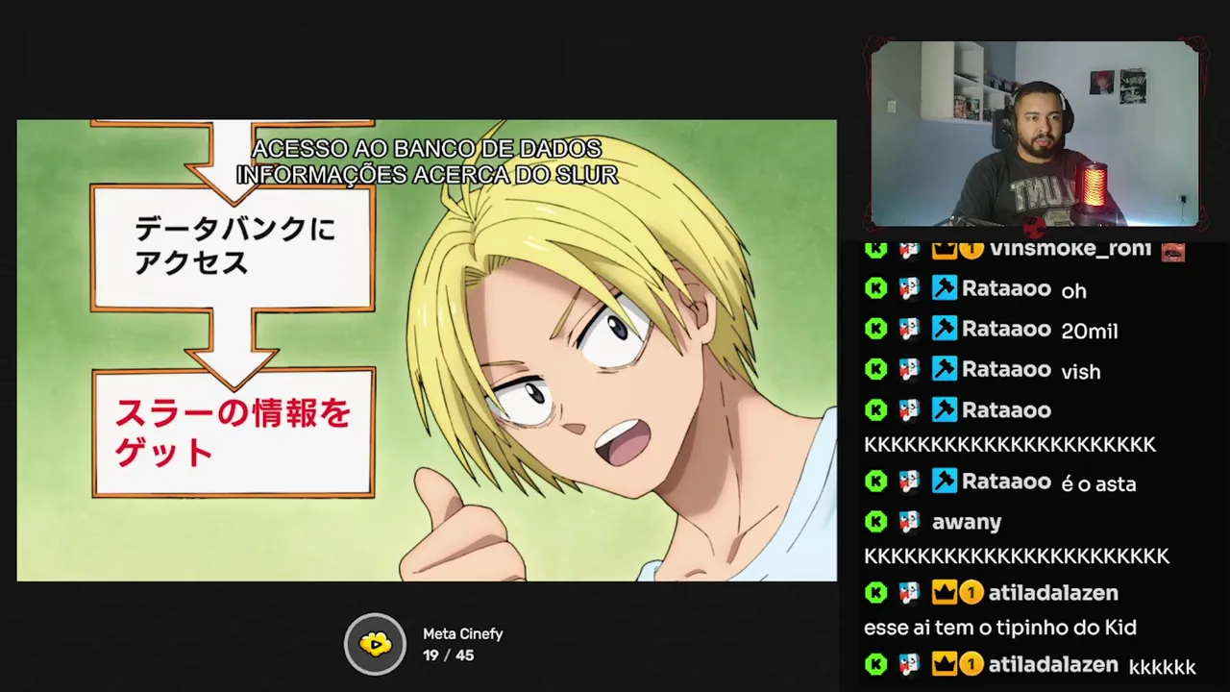Click the green Kick badge next to awany
Screen dimensions: 1230x692
875,522
